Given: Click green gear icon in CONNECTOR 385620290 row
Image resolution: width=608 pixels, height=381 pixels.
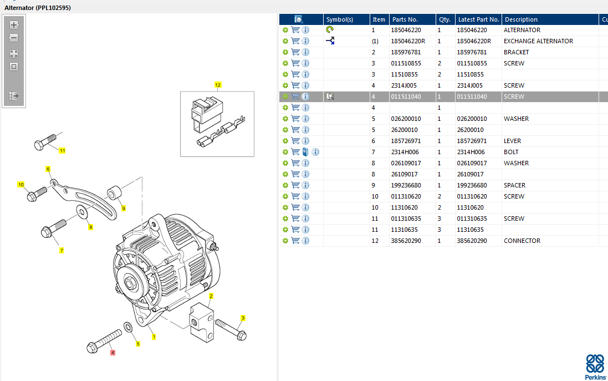Looking at the screenshot, I should (285, 241).
